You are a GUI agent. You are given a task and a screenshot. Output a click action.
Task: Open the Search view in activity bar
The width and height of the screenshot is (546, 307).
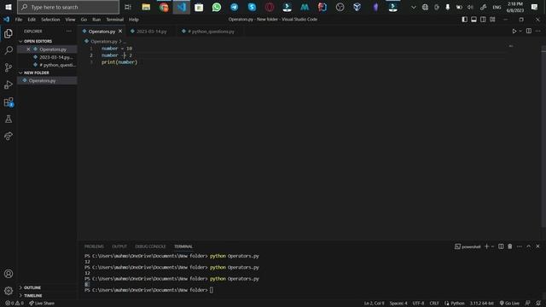[9, 50]
